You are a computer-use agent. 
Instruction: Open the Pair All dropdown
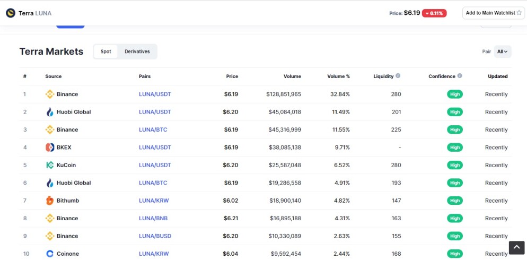[503, 51]
